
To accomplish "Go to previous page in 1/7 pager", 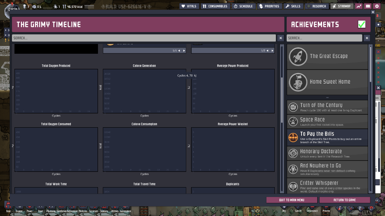I will 268,51.
